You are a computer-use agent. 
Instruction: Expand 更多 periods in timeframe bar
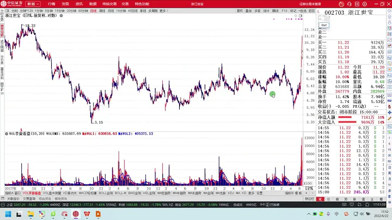(x=164, y=11)
